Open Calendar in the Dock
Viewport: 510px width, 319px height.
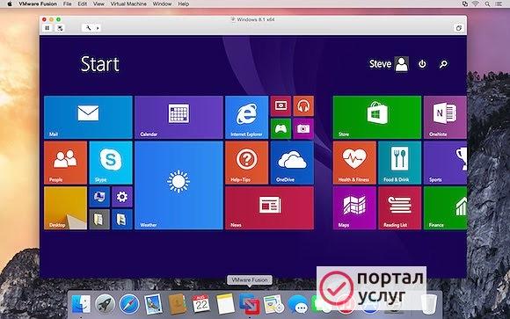pos(201,304)
